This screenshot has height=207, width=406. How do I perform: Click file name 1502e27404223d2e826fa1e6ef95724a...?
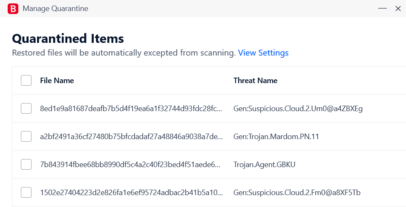coord(131,193)
